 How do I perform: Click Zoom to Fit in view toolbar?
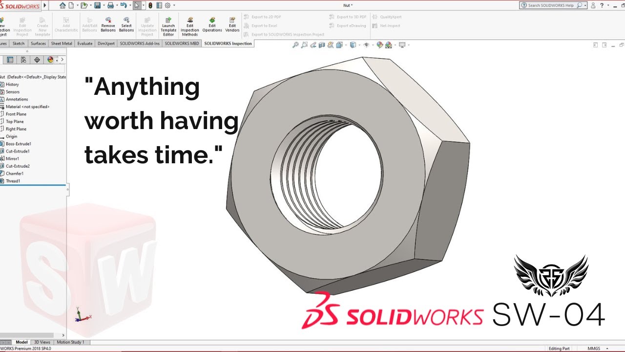pyautogui.click(x=295, y=45)
